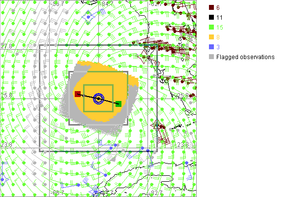Click the triangle station marker near the coast

click(157, 126)
